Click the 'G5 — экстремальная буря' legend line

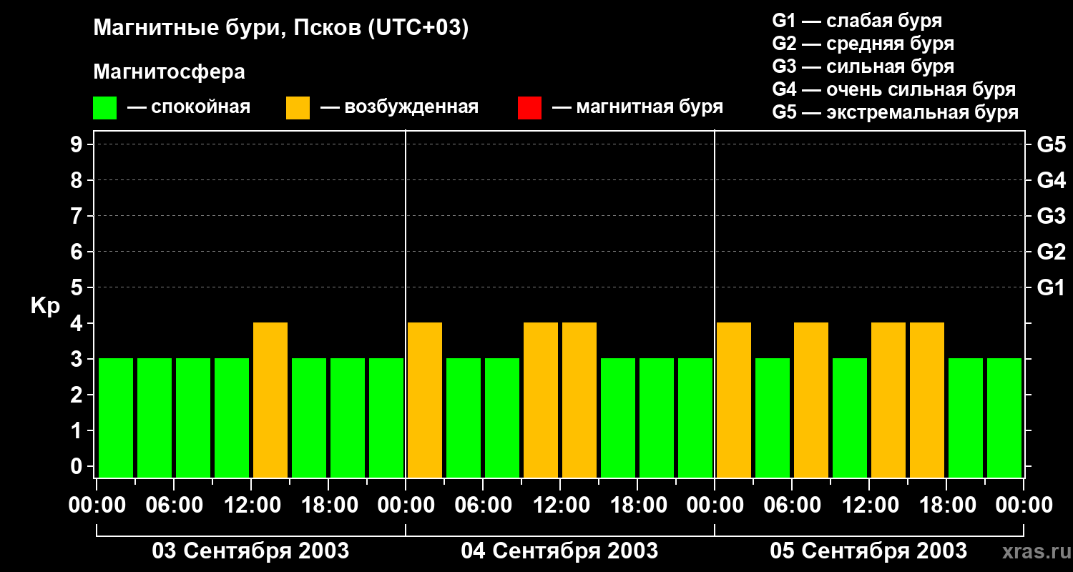click(896, 112)
